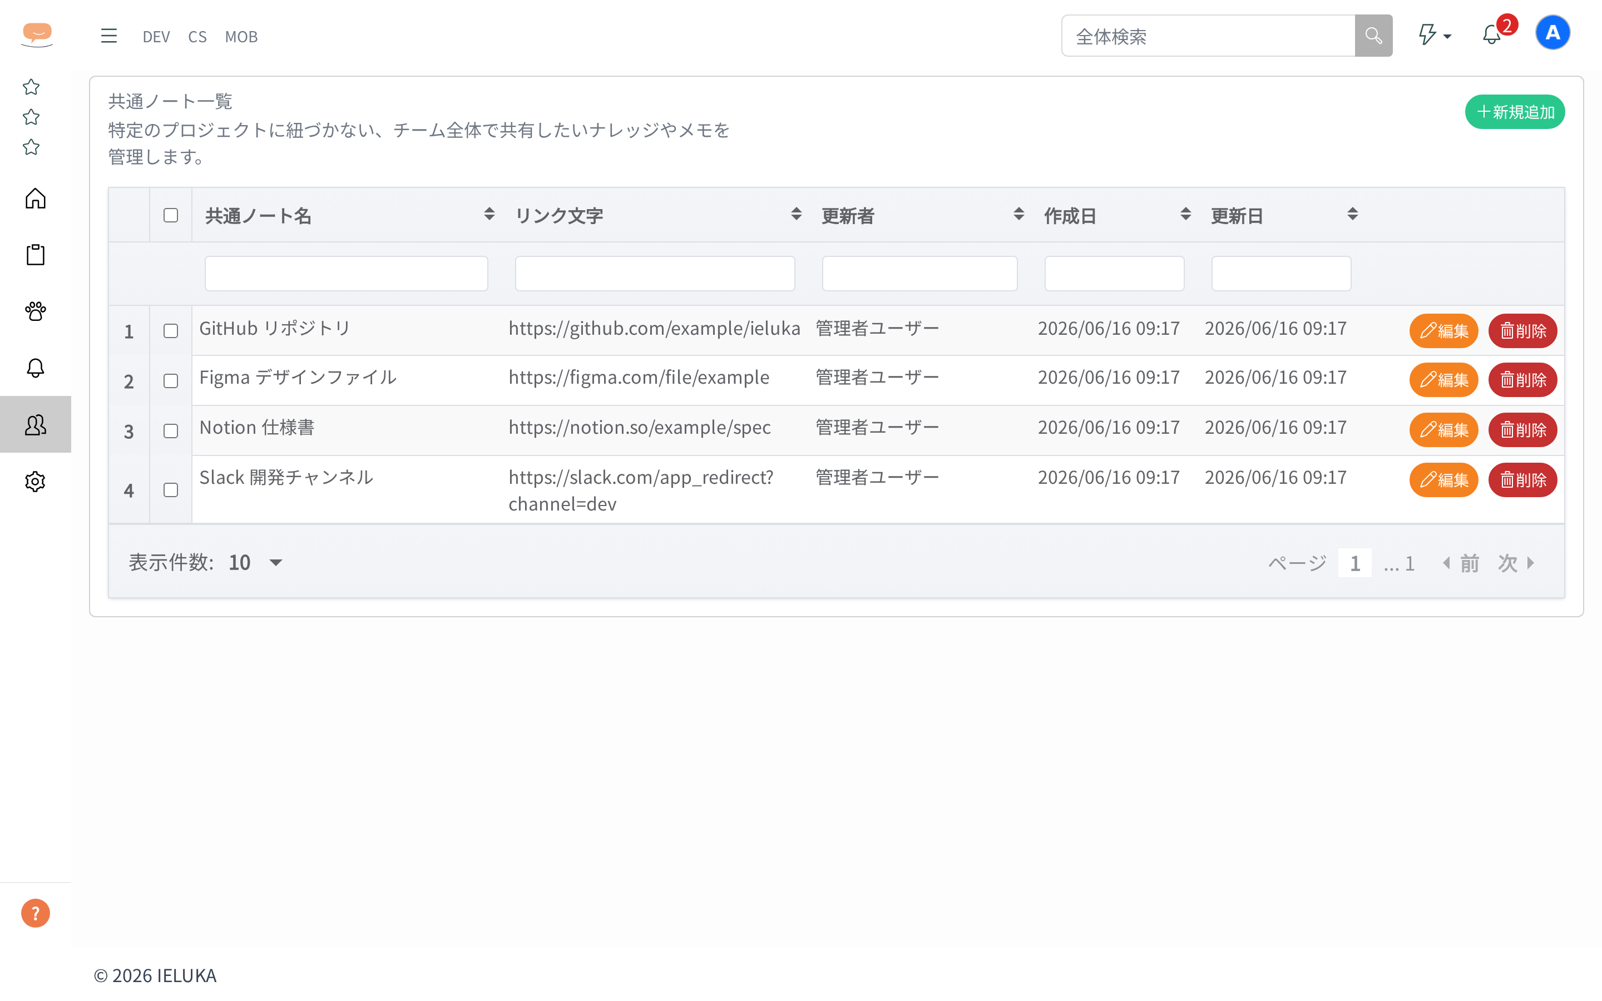Click the first favorite star icon
1602x1001 pixels.
(x=31, y=87)
